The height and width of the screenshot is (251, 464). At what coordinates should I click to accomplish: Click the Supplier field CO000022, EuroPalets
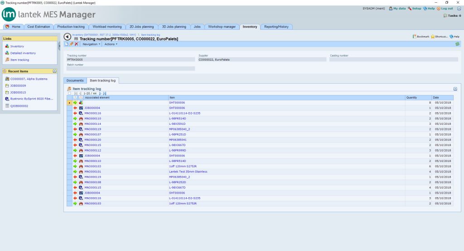pos(262,59)
